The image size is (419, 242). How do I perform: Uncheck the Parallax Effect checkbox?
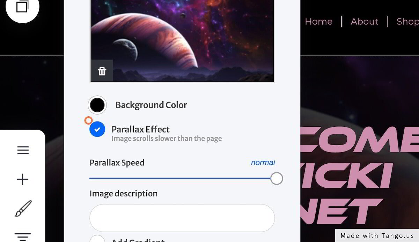tap(97, 129)
